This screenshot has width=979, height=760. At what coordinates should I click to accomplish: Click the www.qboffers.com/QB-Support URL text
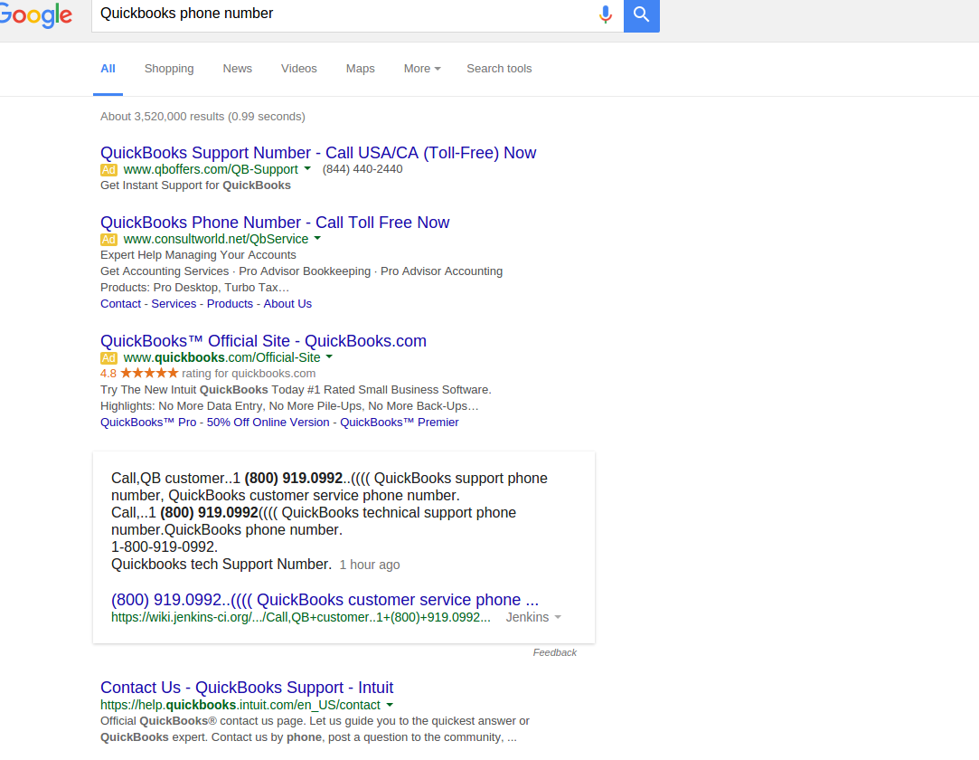(211, 169)
